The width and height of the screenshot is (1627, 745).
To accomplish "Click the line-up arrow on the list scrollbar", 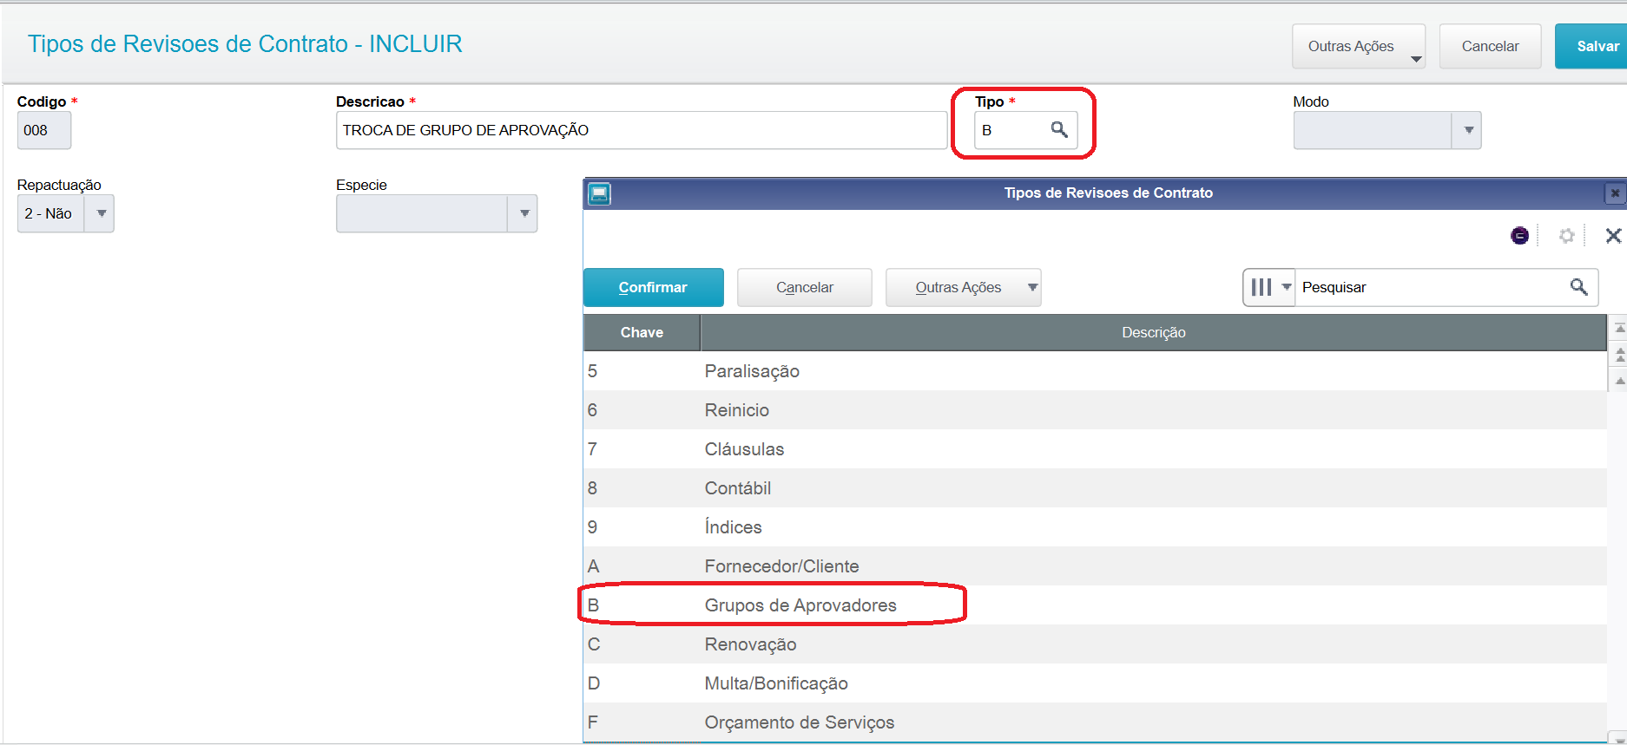I will click(1619, 381).
